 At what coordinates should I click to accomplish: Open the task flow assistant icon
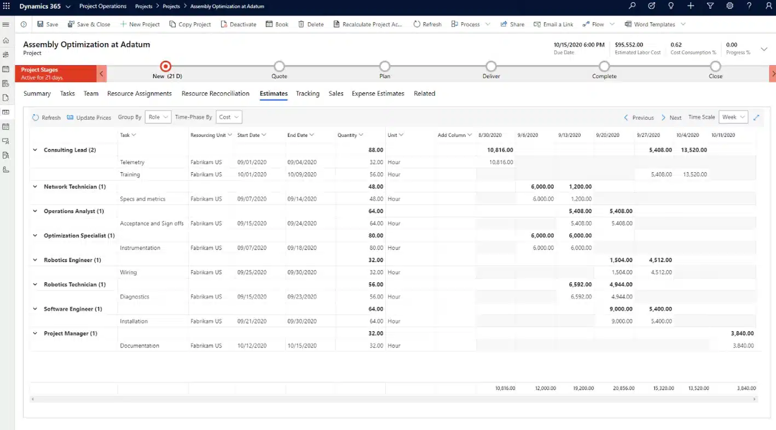(x=652, y=6)
